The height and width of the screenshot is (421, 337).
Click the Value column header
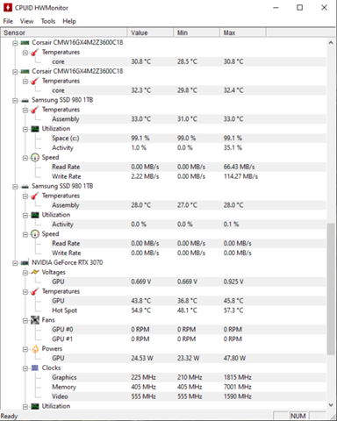point(151,32)
